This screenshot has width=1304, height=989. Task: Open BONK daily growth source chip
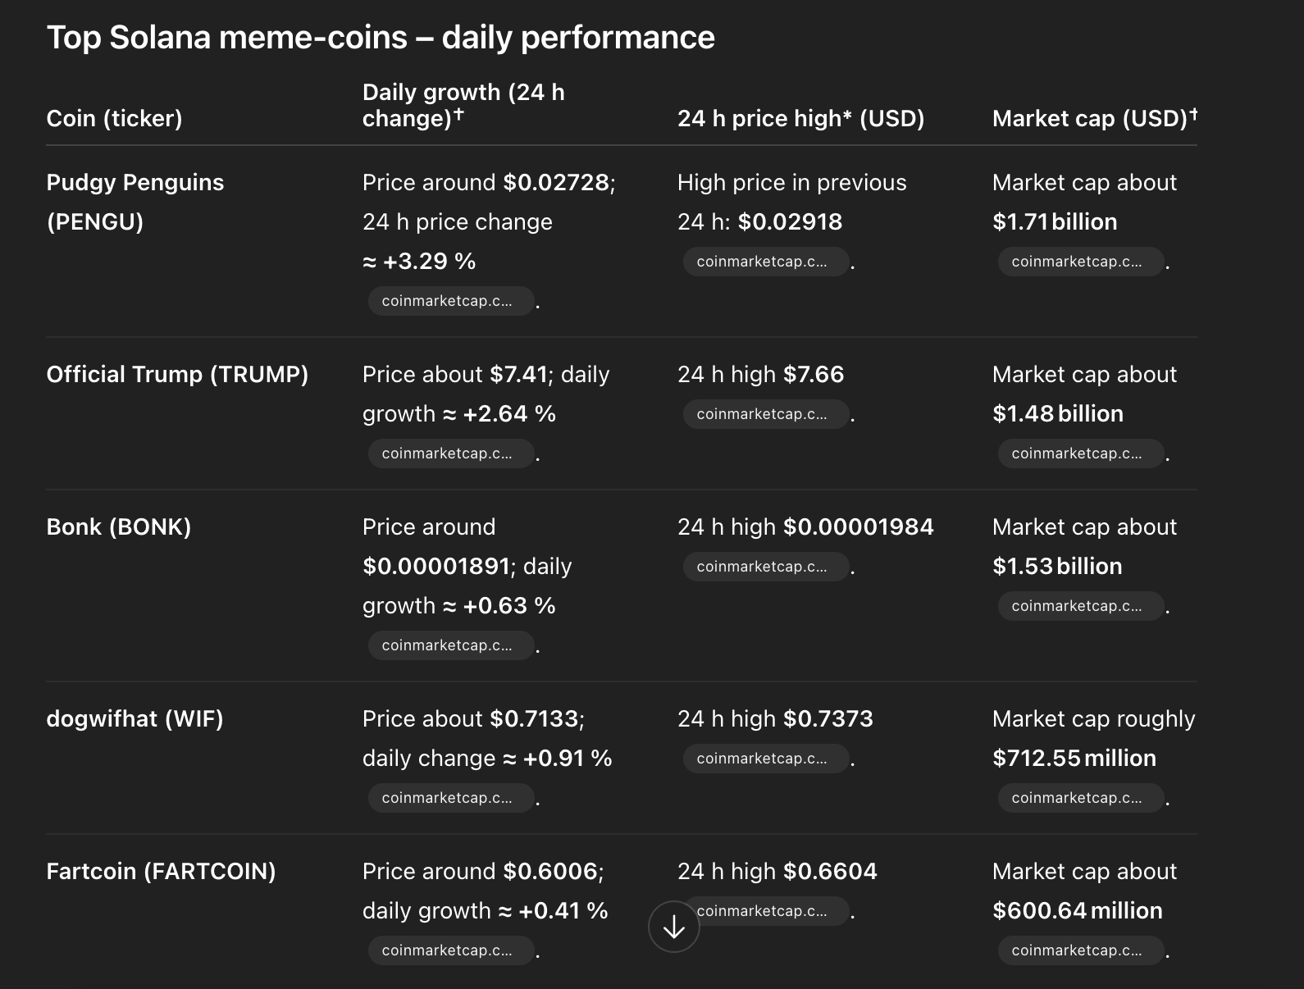[x=450, y=645]
